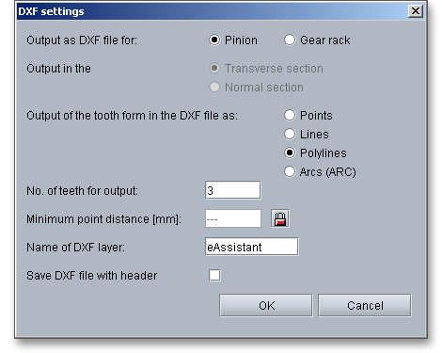Screen dimensions: 442x353
Task: Enable Save DXF file with header checkbox
Action: 214,276
